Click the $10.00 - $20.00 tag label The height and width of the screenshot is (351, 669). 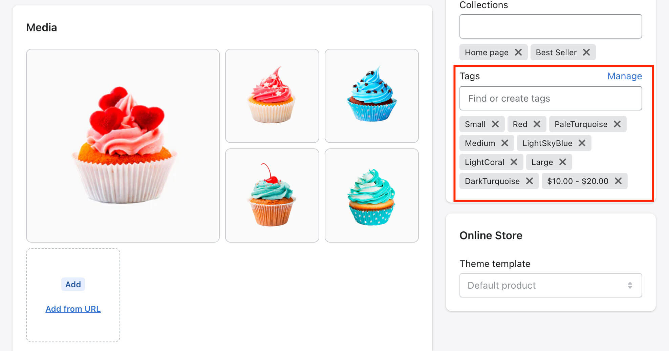[578, 181]
